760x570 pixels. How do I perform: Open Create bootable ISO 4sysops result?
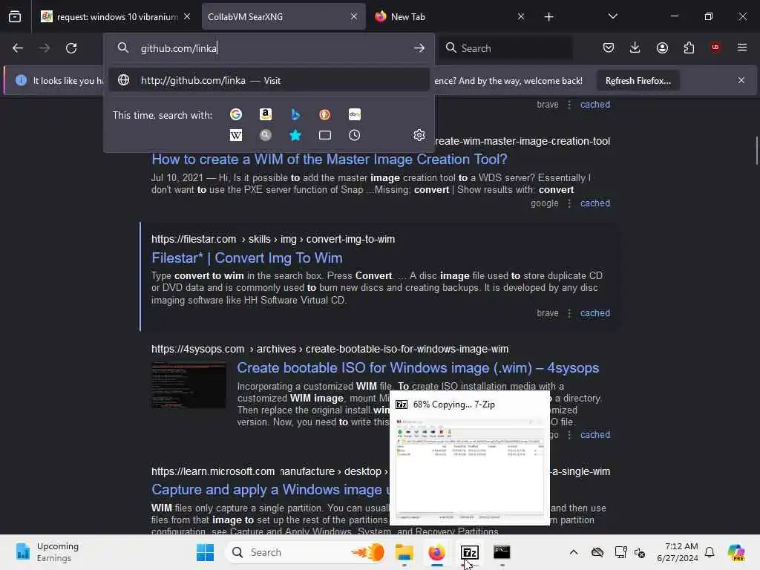pos(418,368)
